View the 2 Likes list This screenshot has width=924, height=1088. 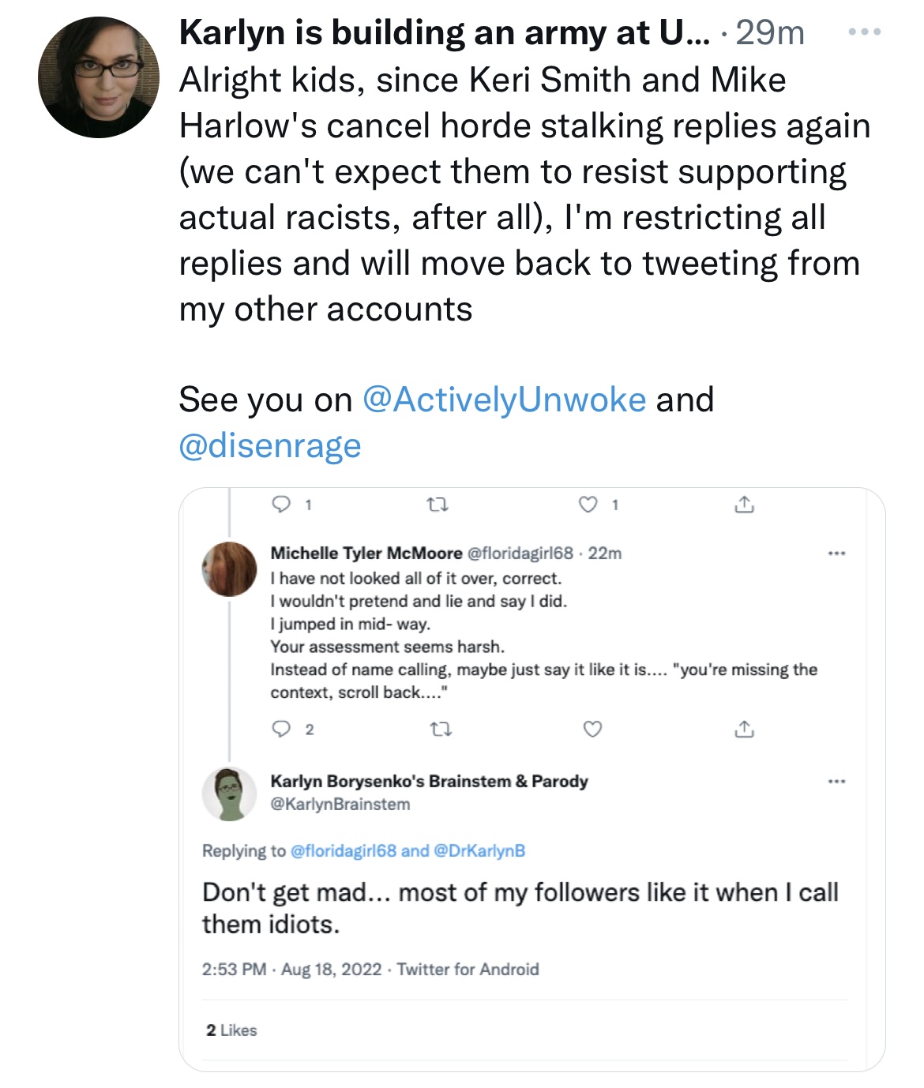tap(231, 1030)
